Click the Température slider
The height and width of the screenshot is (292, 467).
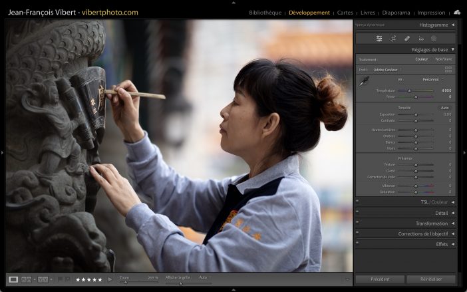click(x=416, y=90)
